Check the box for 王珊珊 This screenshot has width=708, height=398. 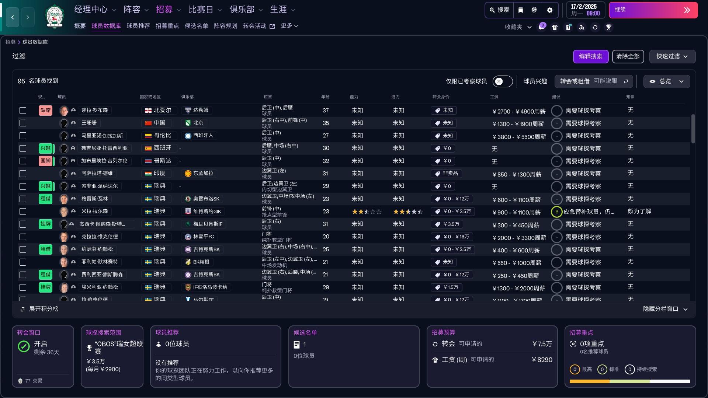[x=23, y=123]
